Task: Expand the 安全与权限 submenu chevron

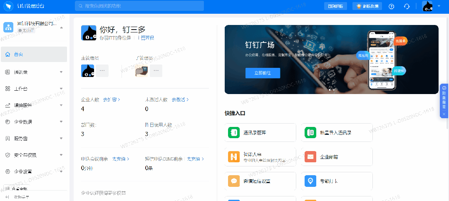Action: coord(61,155)
